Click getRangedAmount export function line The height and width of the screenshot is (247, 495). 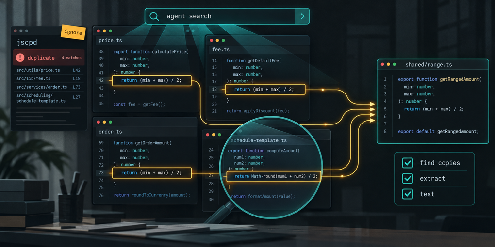coord(440,79)
